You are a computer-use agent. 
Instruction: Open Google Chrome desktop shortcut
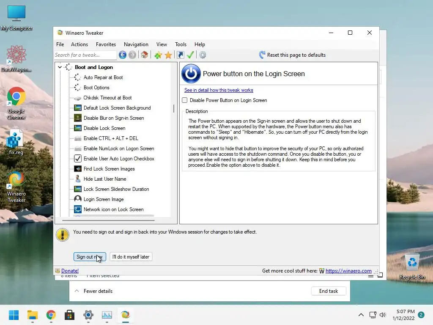point(16,103)
